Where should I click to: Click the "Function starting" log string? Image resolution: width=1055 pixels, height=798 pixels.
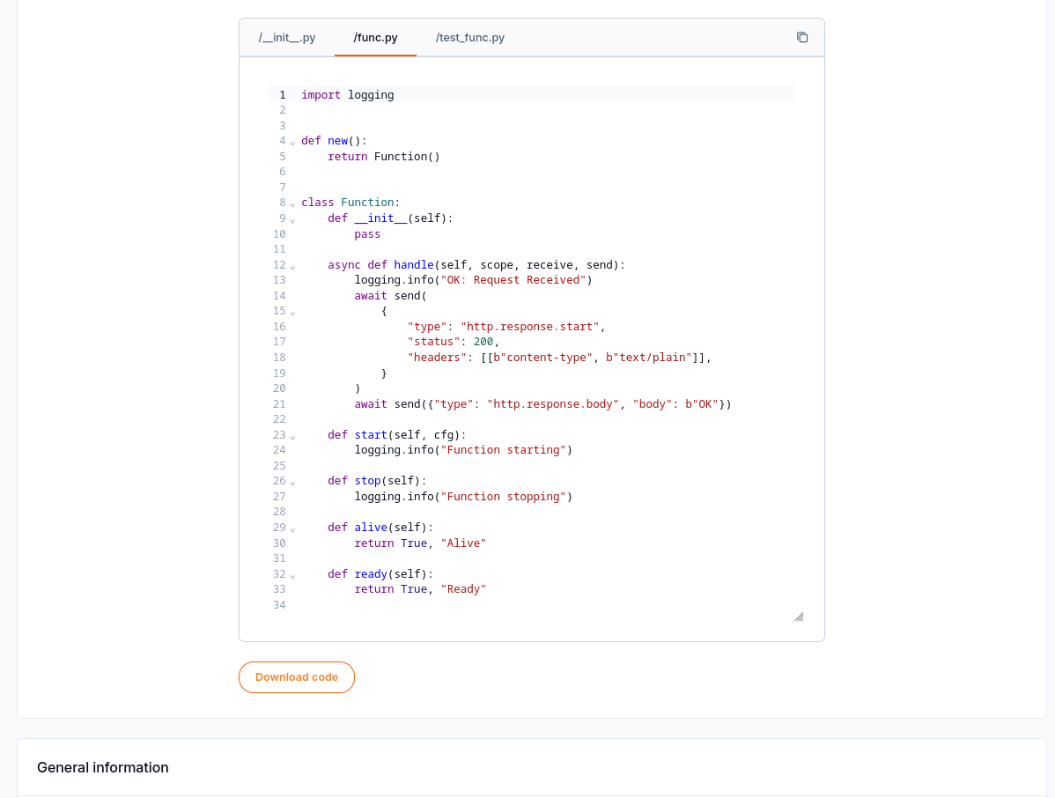[x=503, y=450]
